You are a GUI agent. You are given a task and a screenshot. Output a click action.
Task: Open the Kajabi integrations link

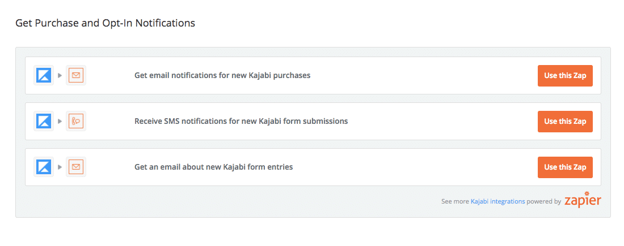(497, 201)
